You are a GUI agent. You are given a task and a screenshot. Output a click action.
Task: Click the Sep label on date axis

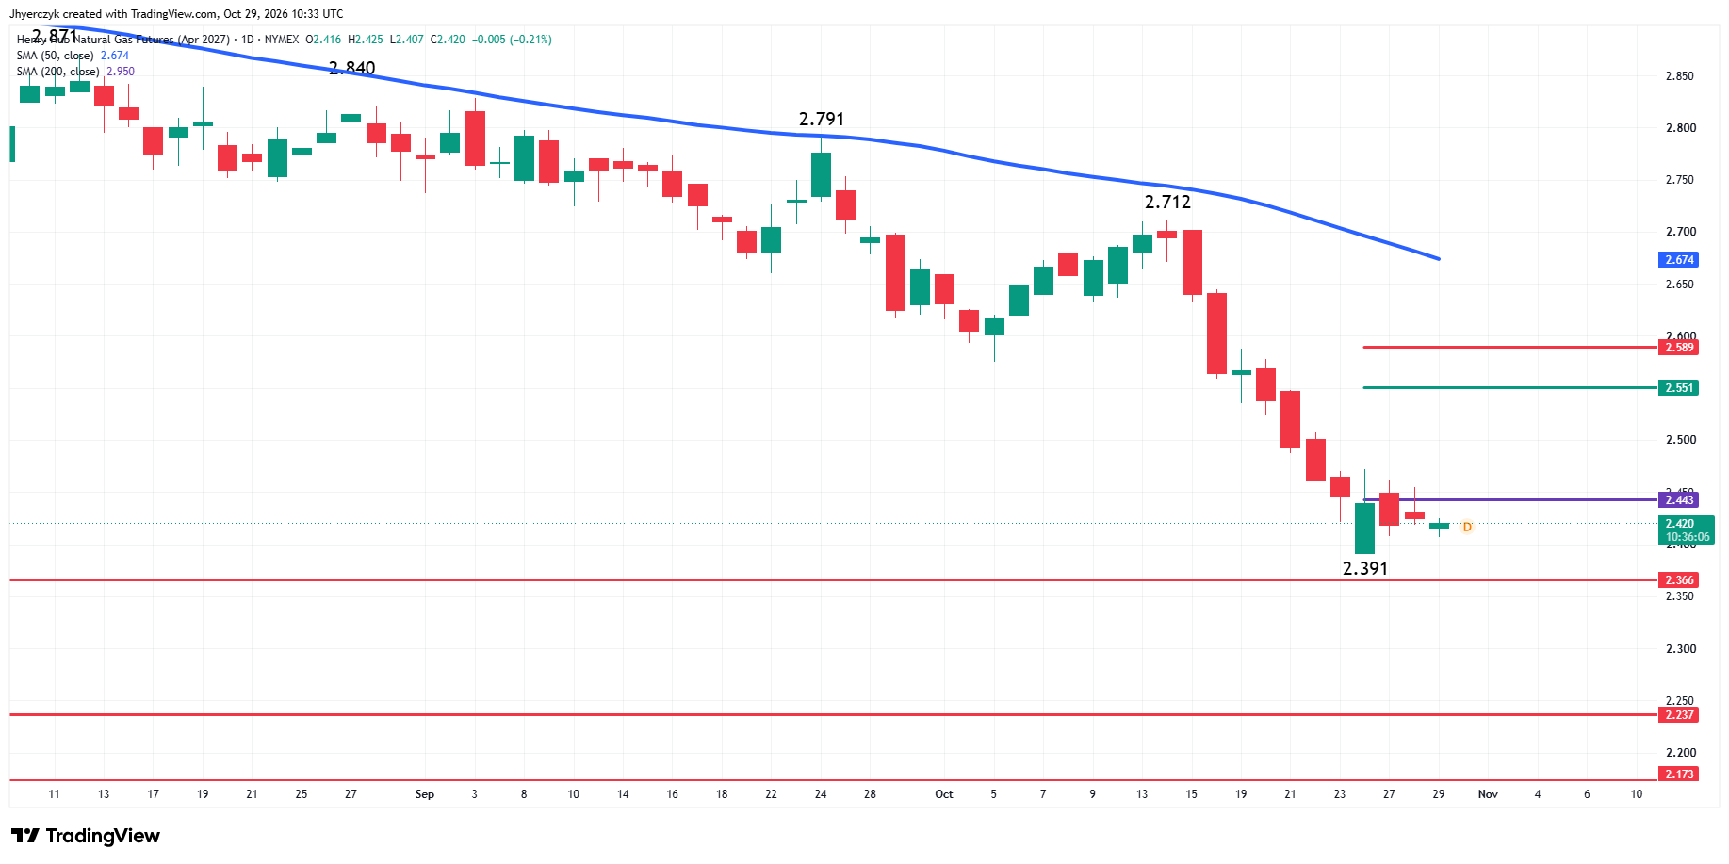(x=425, y=794)
